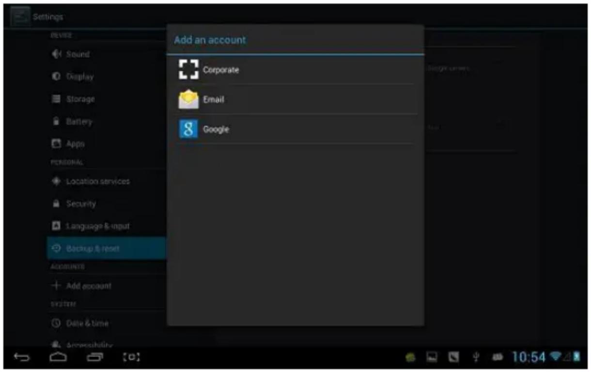
Task: Tap the Back navigation button
Action: coord(22,358)
